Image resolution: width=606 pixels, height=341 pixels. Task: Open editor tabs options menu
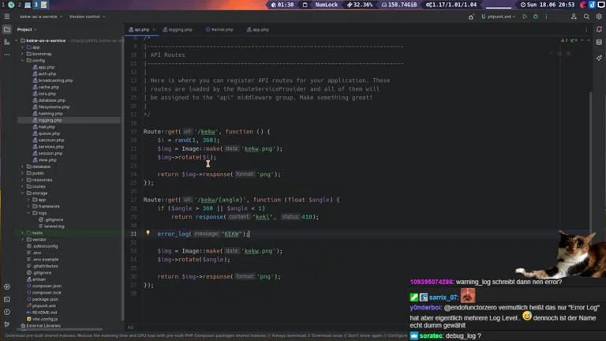[x=586, y=29]
